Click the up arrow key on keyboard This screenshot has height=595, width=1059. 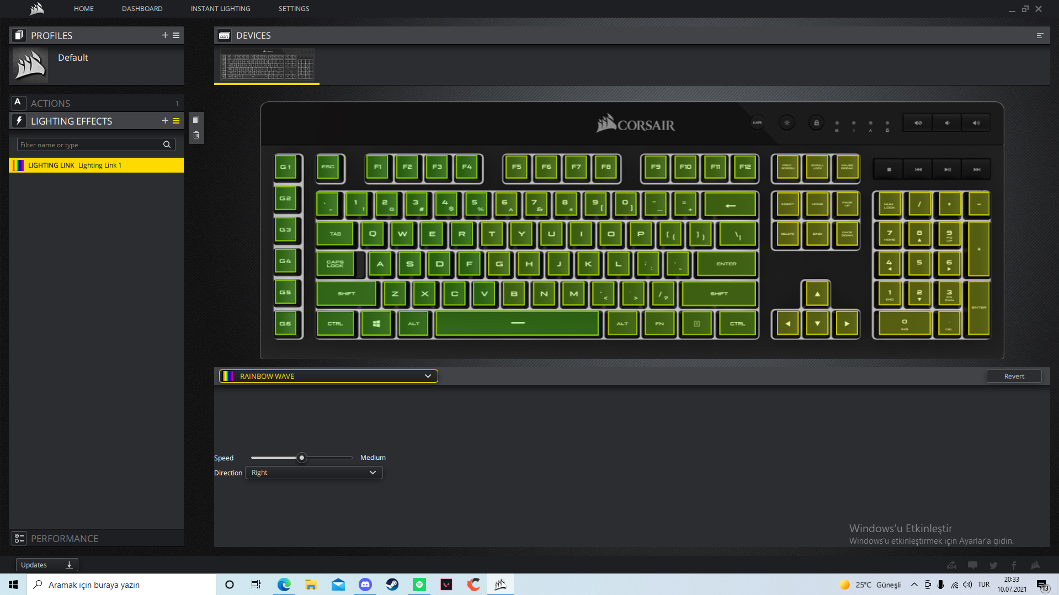[817, 294]
